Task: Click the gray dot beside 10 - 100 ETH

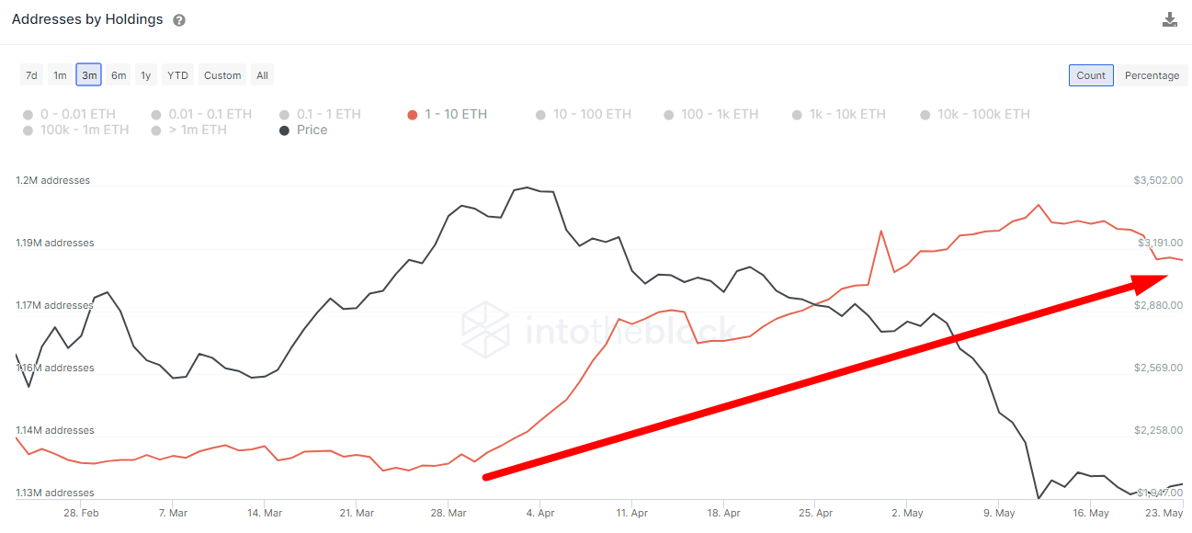Action: coord(541,115)
